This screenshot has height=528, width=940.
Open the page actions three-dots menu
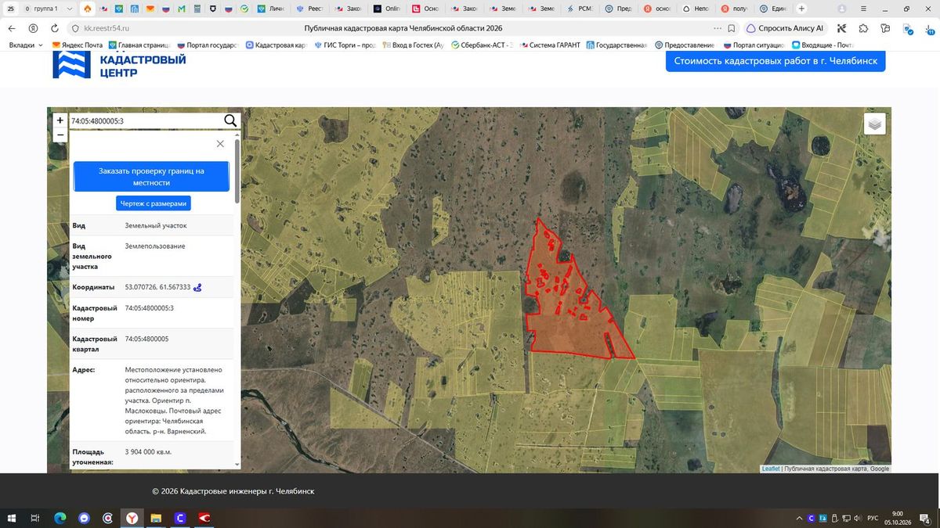[716, 28]
